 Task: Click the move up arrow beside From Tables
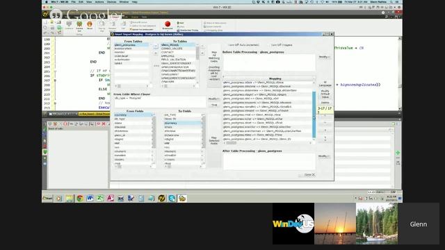[x=156, y=47]
